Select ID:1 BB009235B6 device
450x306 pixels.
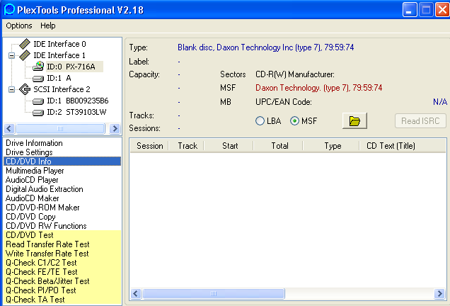[x=78, y=101]
